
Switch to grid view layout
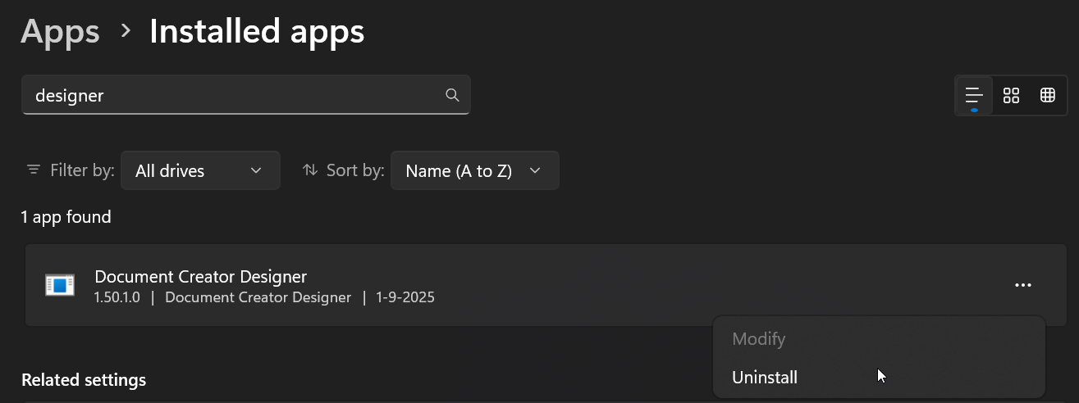click(1011, 96)
